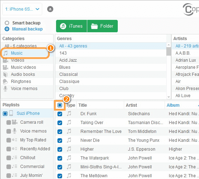This screenshot has height=179, width=199.
Task: Select artist A.A.B.B.
Action: [x=183, y=53]
